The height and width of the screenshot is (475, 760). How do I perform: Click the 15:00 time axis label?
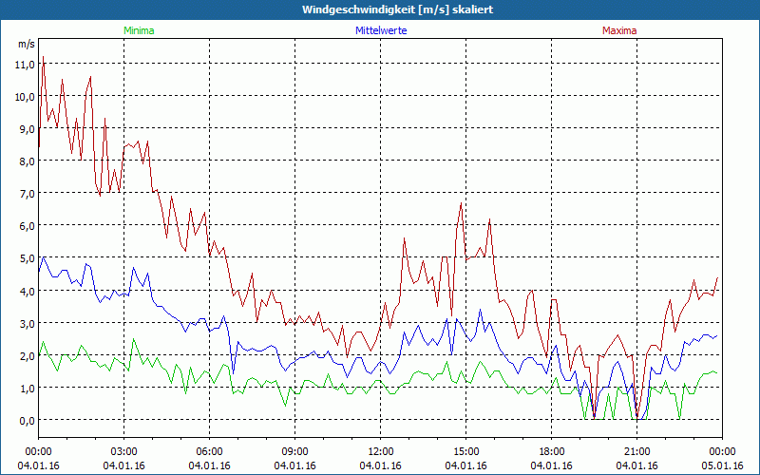point(465,452)
